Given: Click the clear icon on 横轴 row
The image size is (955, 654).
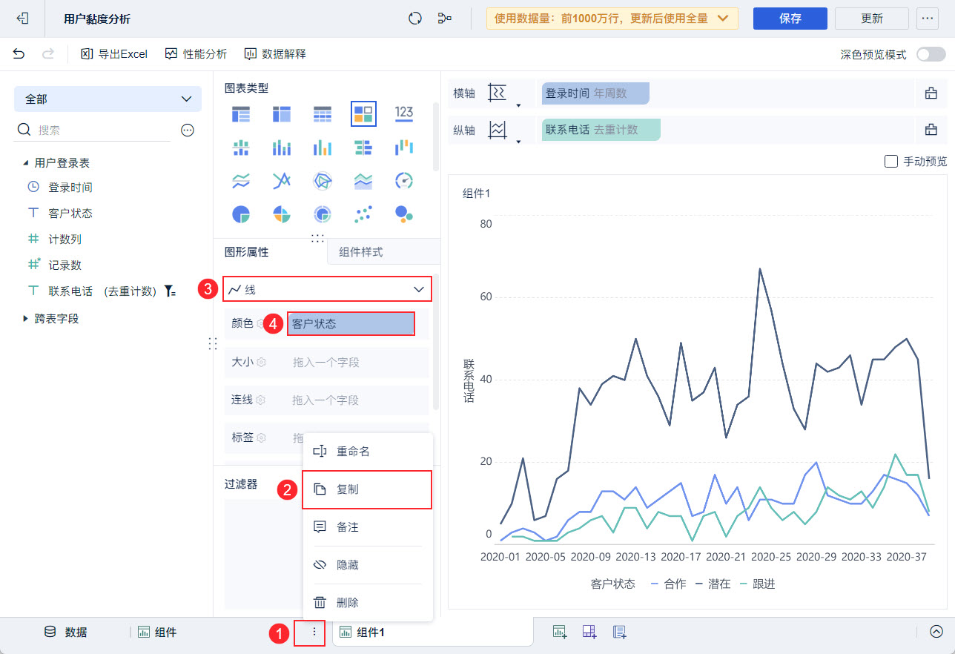Looking at the screenshot, I should pos(931,93).
